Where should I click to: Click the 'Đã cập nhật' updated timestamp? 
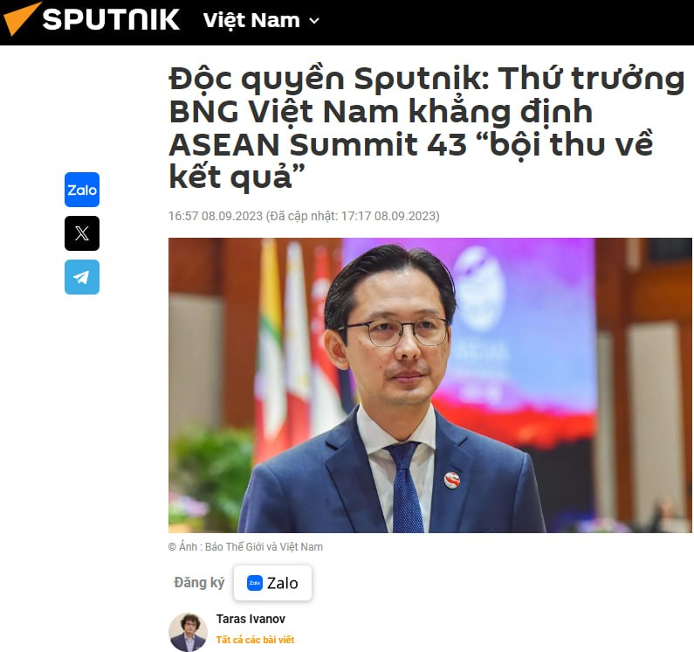[353, 216]
